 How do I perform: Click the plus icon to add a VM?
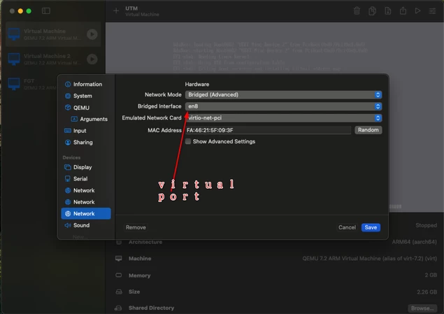[116, 10]
